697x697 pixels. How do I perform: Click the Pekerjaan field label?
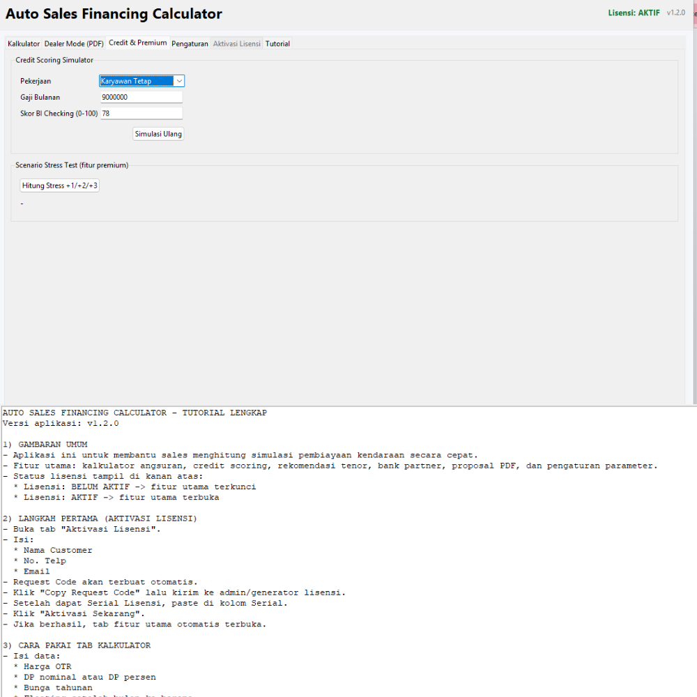[x=36, y=82]
